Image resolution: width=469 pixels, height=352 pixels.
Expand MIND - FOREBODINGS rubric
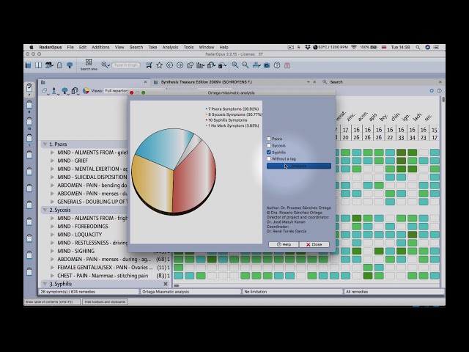click(52, 227)
